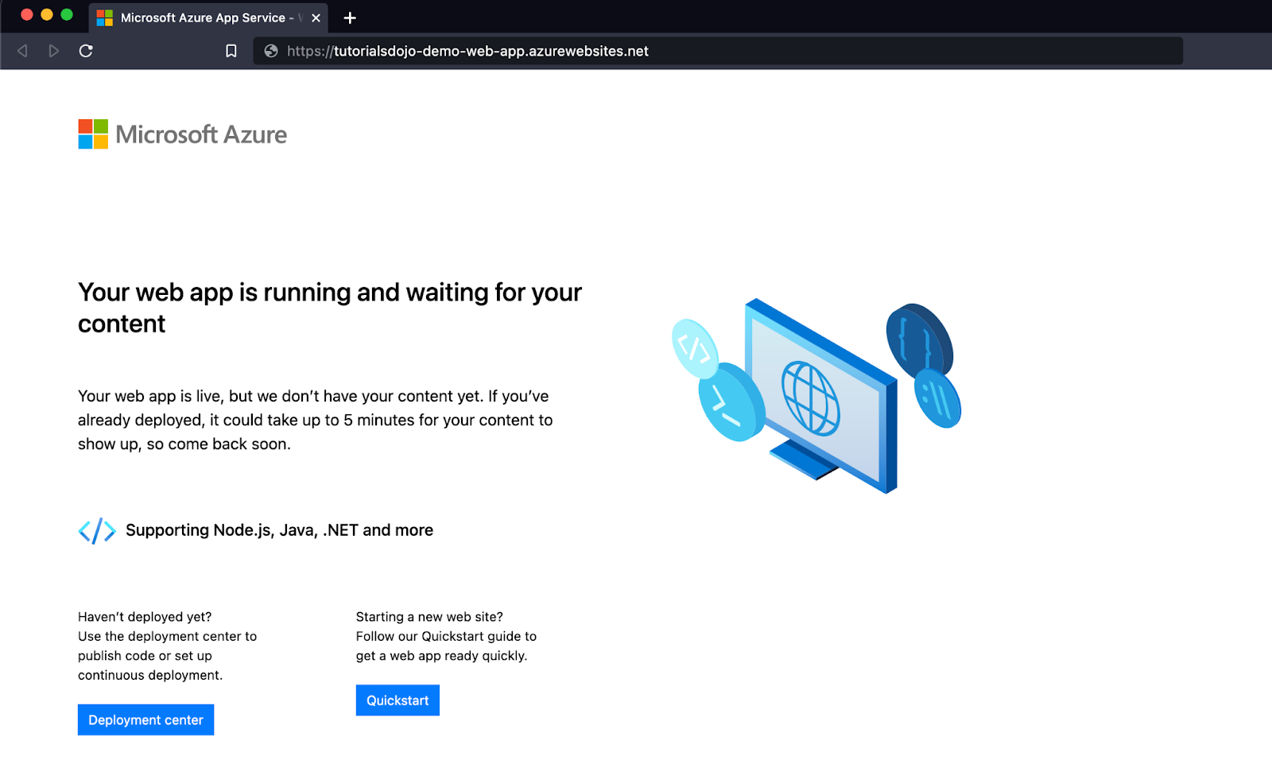Click the four-color Microsoft logo squares
1272x768 pixels.
pyautogui.click(x=93, y=134)
